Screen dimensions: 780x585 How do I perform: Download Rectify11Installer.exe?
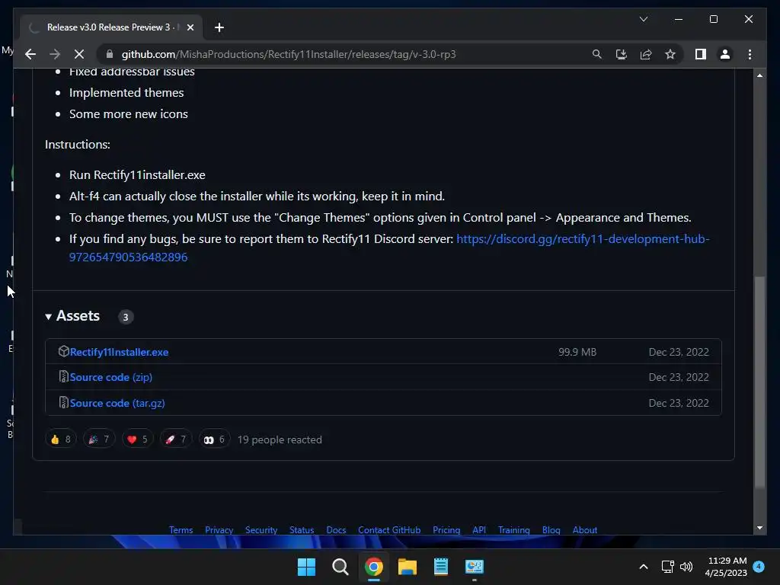click(x=119, y=352)
